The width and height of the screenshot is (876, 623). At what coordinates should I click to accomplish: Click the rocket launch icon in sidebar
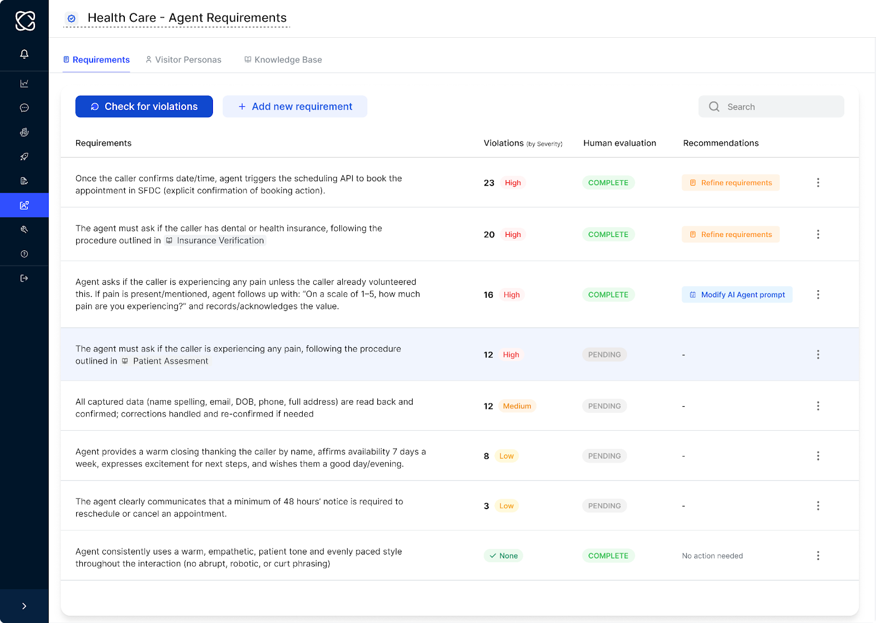[24, 157]
